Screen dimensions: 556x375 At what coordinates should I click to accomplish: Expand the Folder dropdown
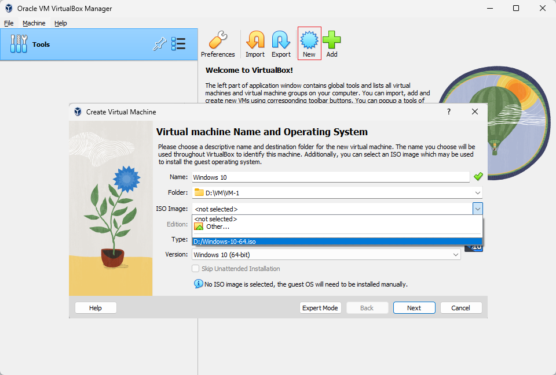tap(478, 193)
